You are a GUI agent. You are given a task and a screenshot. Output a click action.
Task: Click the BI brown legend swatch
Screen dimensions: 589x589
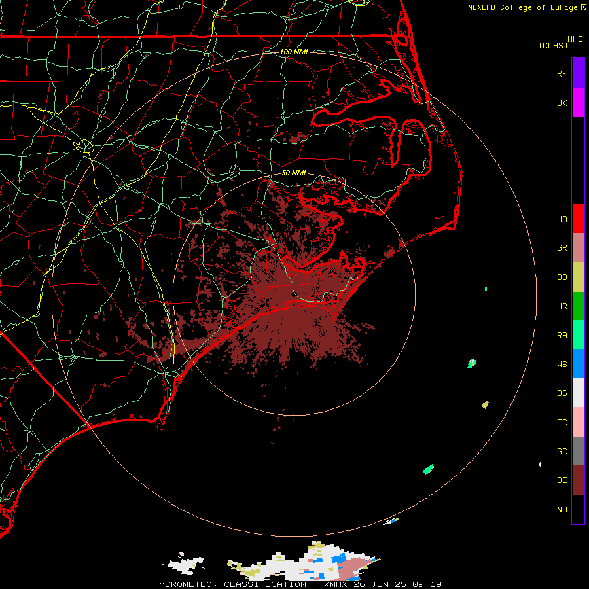pyautogui.click(x=578, y=480)
